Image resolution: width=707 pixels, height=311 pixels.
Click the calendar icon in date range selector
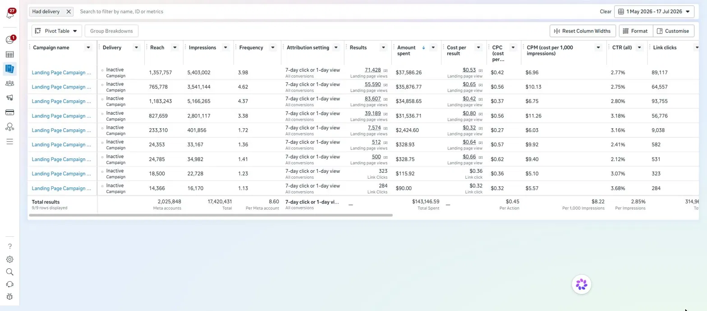click(621, 12)
